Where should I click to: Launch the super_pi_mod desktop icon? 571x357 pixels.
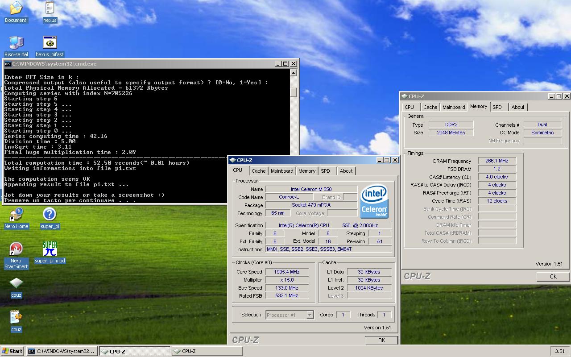point(50,249)
